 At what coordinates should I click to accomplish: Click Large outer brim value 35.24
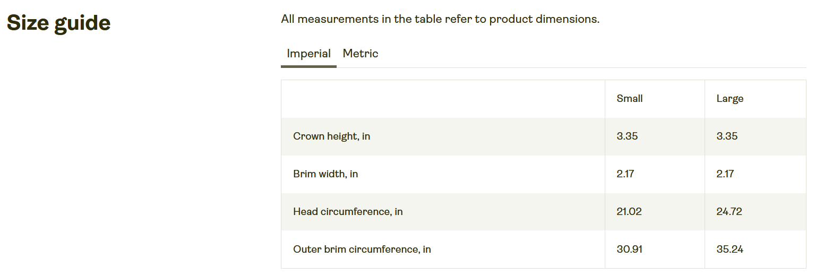(x=730, y=250)
